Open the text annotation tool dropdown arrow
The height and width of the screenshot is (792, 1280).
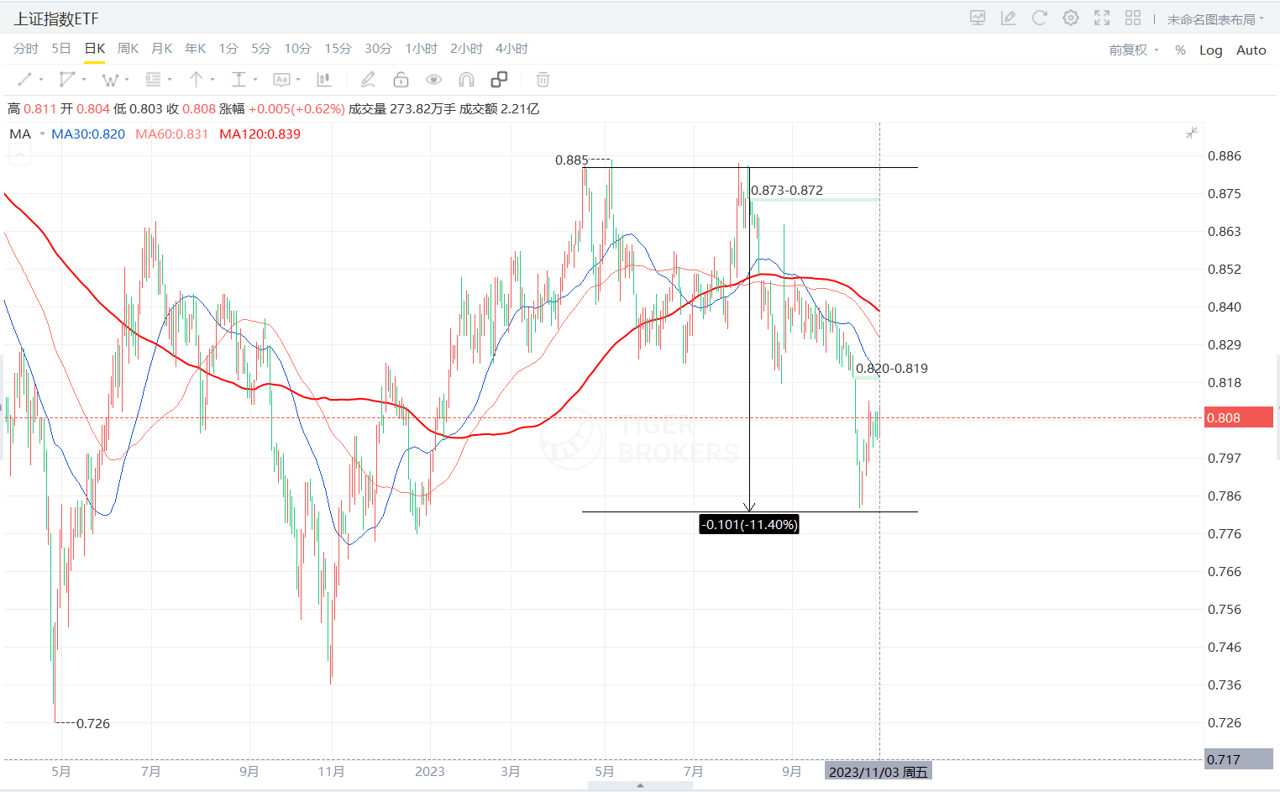[x=298, y=80]
